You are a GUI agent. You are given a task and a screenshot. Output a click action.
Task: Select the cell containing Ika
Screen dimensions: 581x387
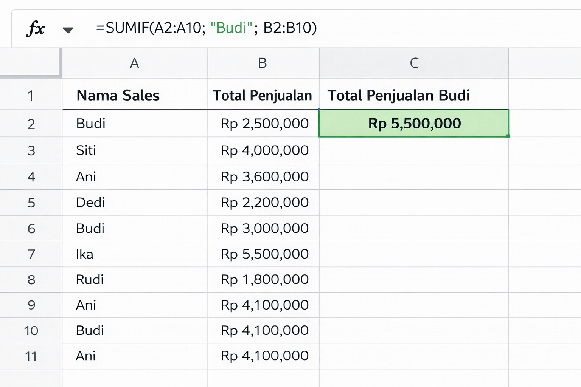pyautogui.click(x=85, y=254)
